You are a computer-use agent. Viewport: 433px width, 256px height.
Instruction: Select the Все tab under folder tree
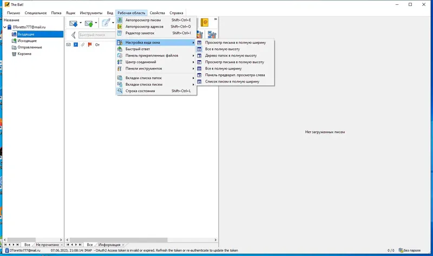pyautogui.click(x=27, y=245)
